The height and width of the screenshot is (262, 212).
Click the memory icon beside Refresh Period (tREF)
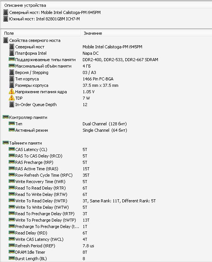click(x=12, y=245)
